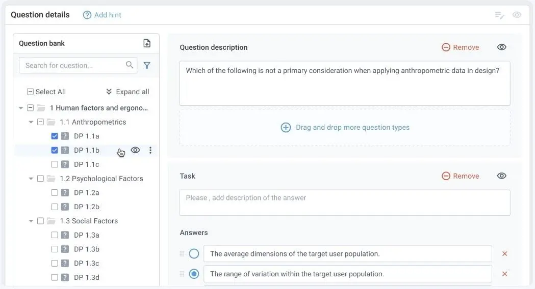Check the DP 1.3b checkbox
The image size is (535, 289).
tap(55, 249)
